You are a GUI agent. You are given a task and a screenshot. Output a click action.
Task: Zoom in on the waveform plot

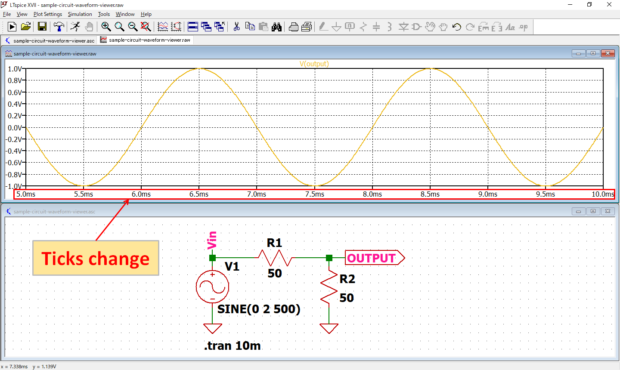coord(106,27)
